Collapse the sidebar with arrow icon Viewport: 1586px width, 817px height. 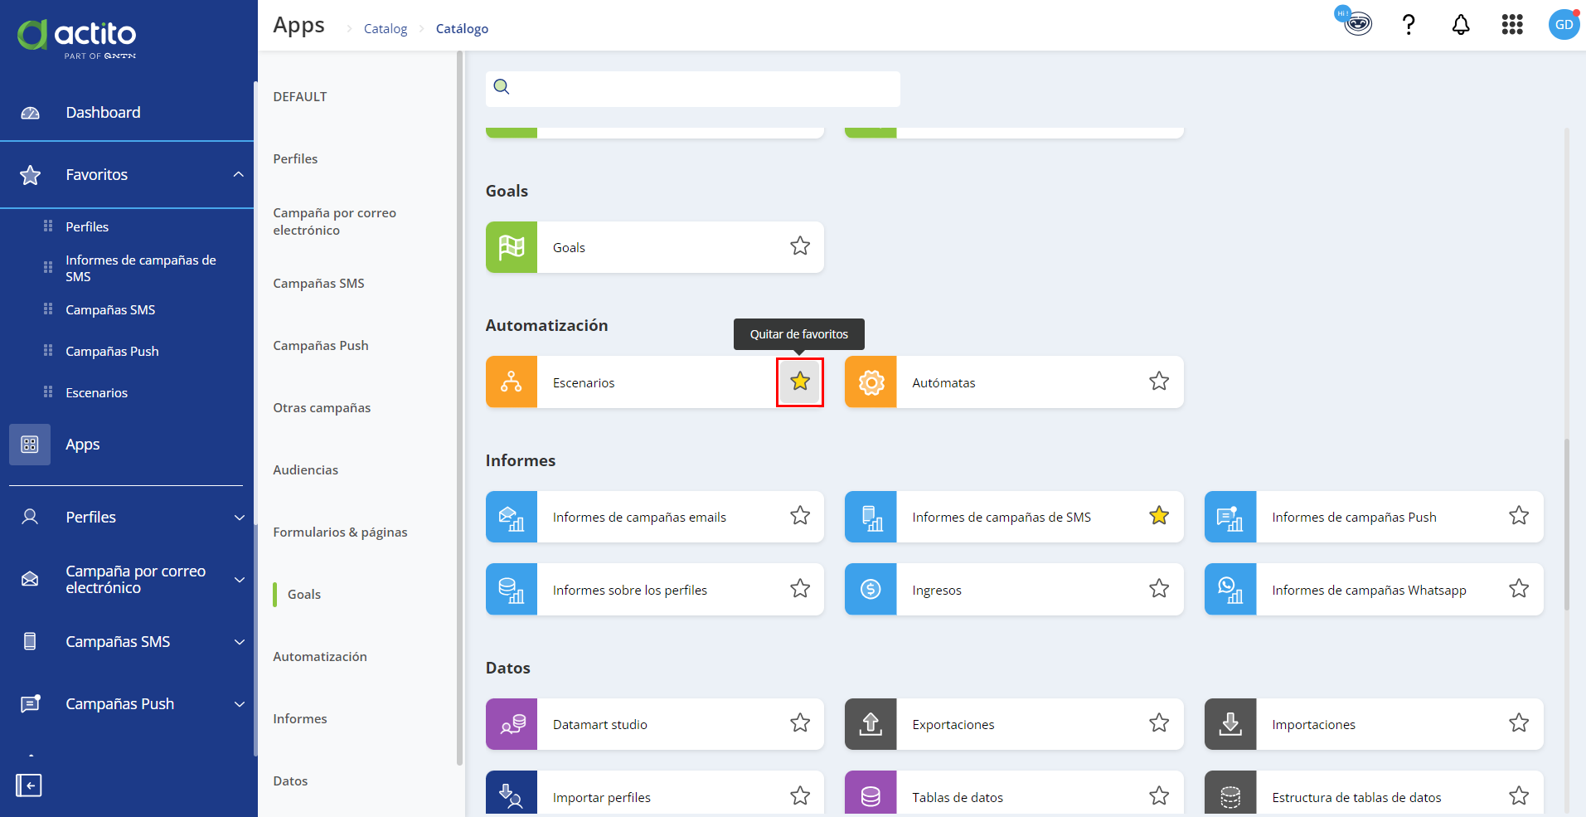[29, 785]
